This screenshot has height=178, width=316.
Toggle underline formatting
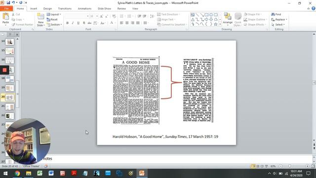[78, 23]
